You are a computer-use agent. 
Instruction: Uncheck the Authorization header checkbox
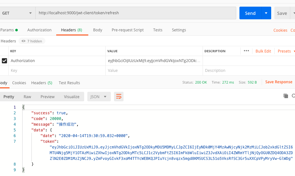click(x=4, y=61)
